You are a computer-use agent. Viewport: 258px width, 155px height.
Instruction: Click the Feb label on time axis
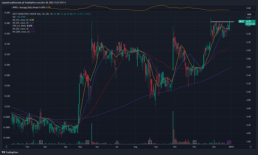pyautogui.click(x=27, y=147)
